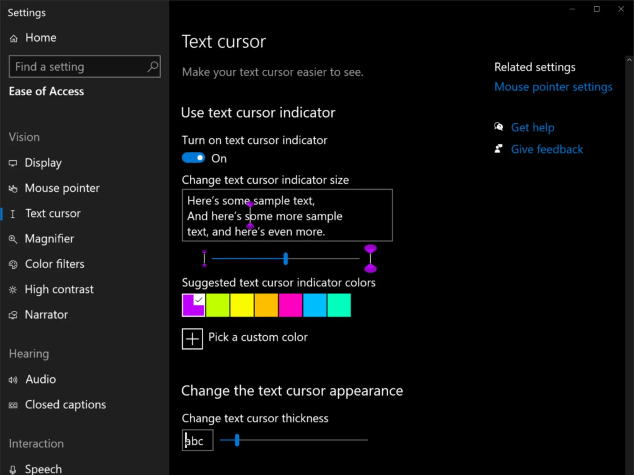Click the Color filters palette icon
The width and height of the screenshot is (634, 475).
(x=13, y=264)
